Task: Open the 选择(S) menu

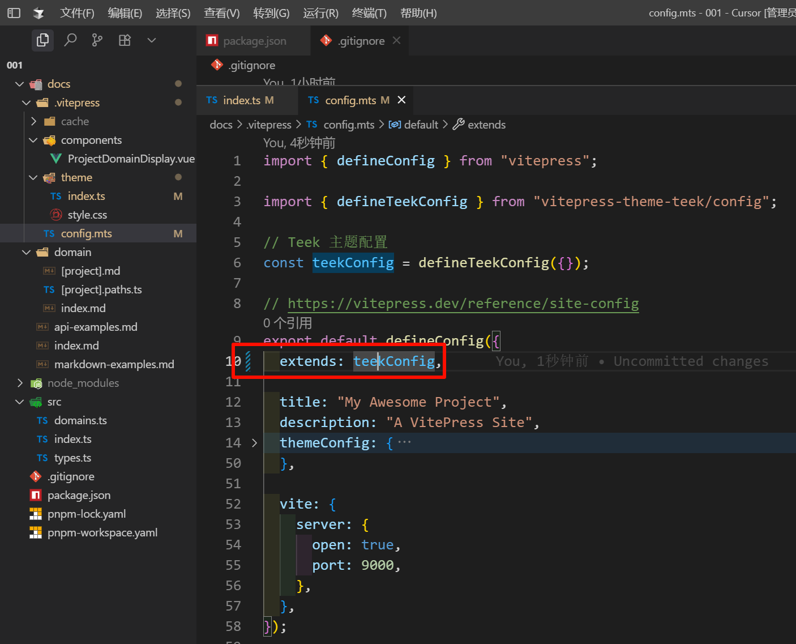Action: [x=173, y=13]
